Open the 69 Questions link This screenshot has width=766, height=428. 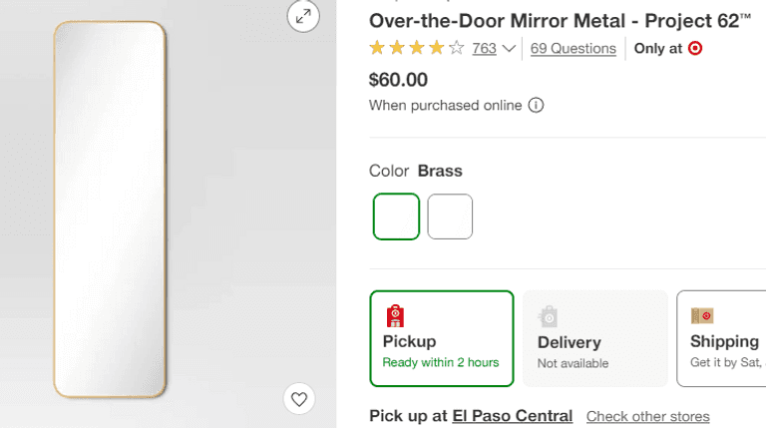click(x=573, y=48)
